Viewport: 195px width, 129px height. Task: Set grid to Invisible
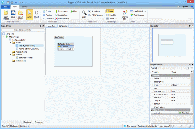coord(111,15)
